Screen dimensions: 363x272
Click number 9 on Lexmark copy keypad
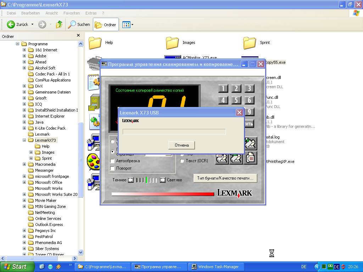coord(250,112)
